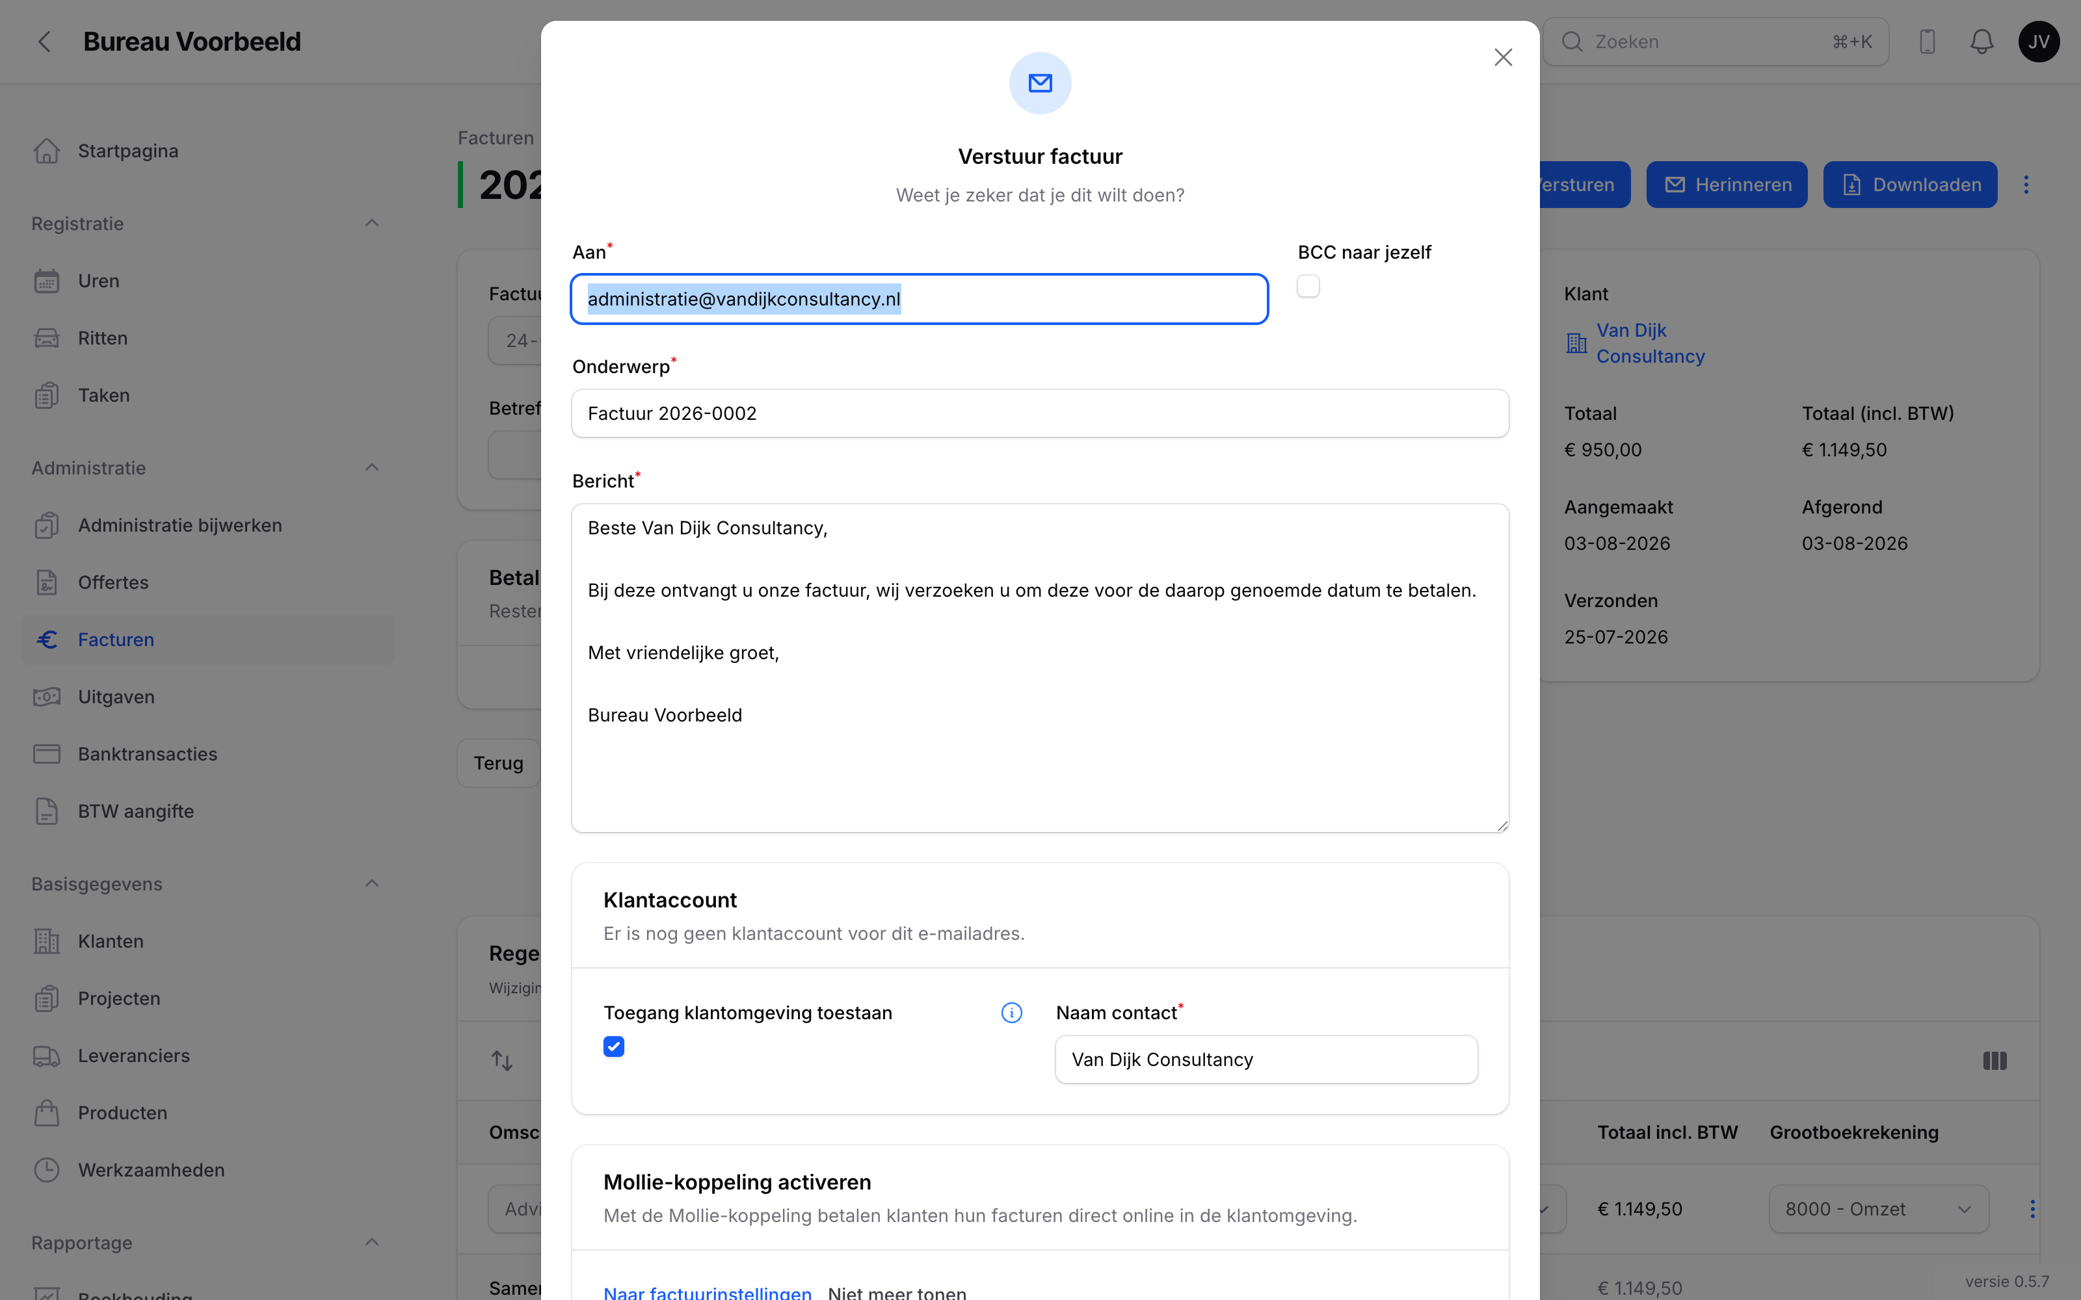Uncheck Toegang klantomgeving toestaan

coord(614,1046)
